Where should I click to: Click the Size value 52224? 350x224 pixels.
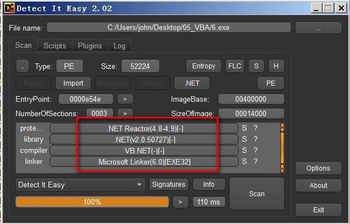(x=140, y=66)
